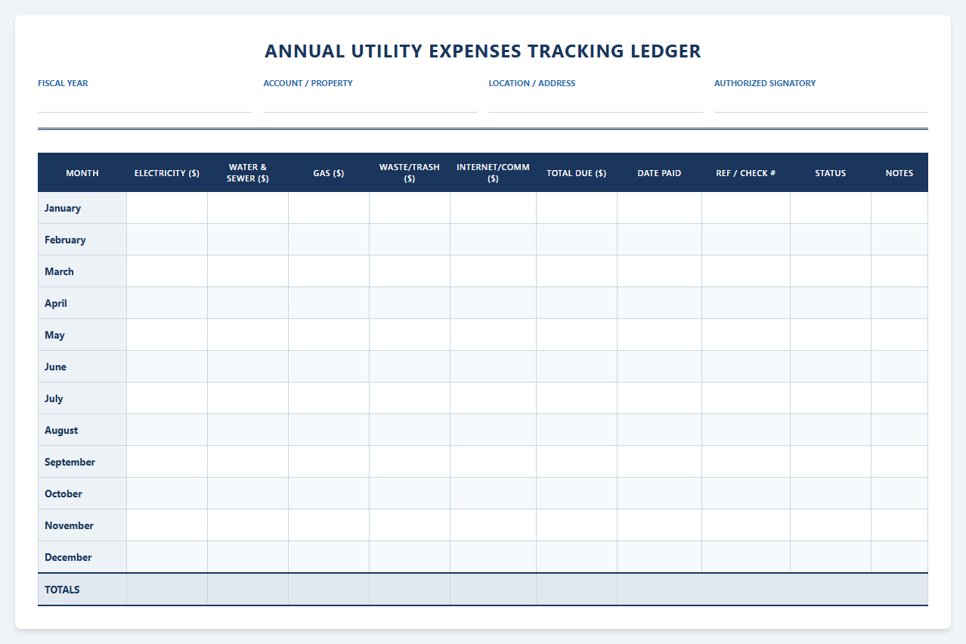Click the May row label
This screenshot has height=644, width=966.
click(82, 335)
